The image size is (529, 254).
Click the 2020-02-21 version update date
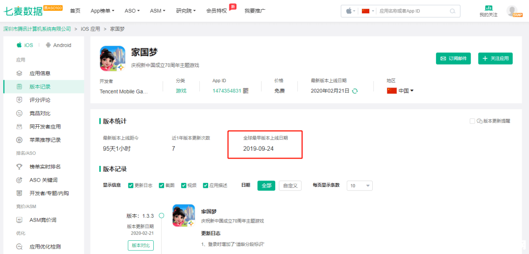click(142, 233)
